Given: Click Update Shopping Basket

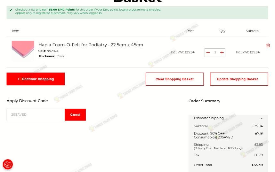Looking at the screenshot, I should (239, 79).
